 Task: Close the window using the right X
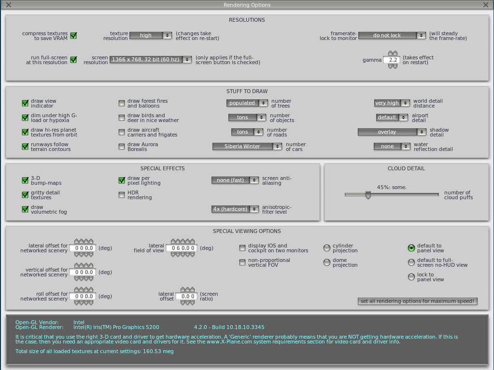(x=485, y=5)
